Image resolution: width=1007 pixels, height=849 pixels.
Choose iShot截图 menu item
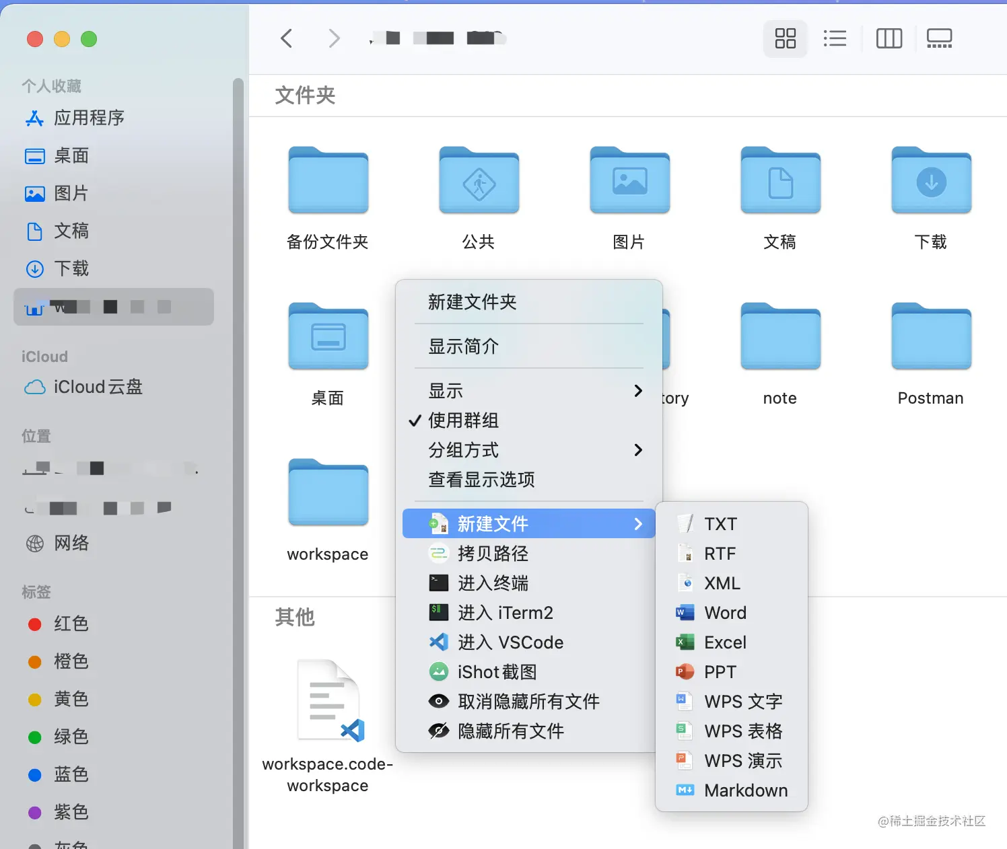[x=528, y=672]
